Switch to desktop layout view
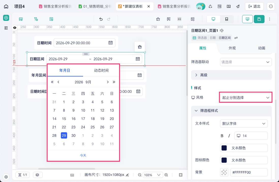 pyautogui.click(x=213, y=19)
